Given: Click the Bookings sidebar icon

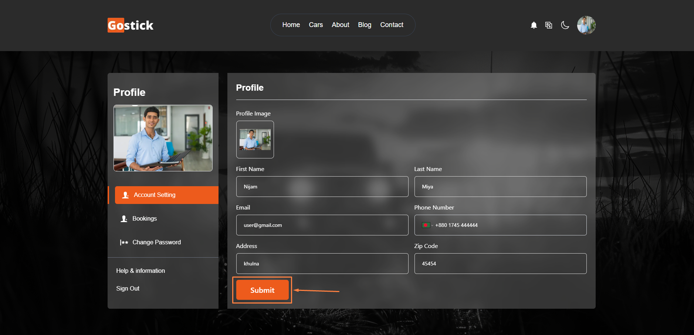Looking at the screenshot, I should (x=124, y=219).
